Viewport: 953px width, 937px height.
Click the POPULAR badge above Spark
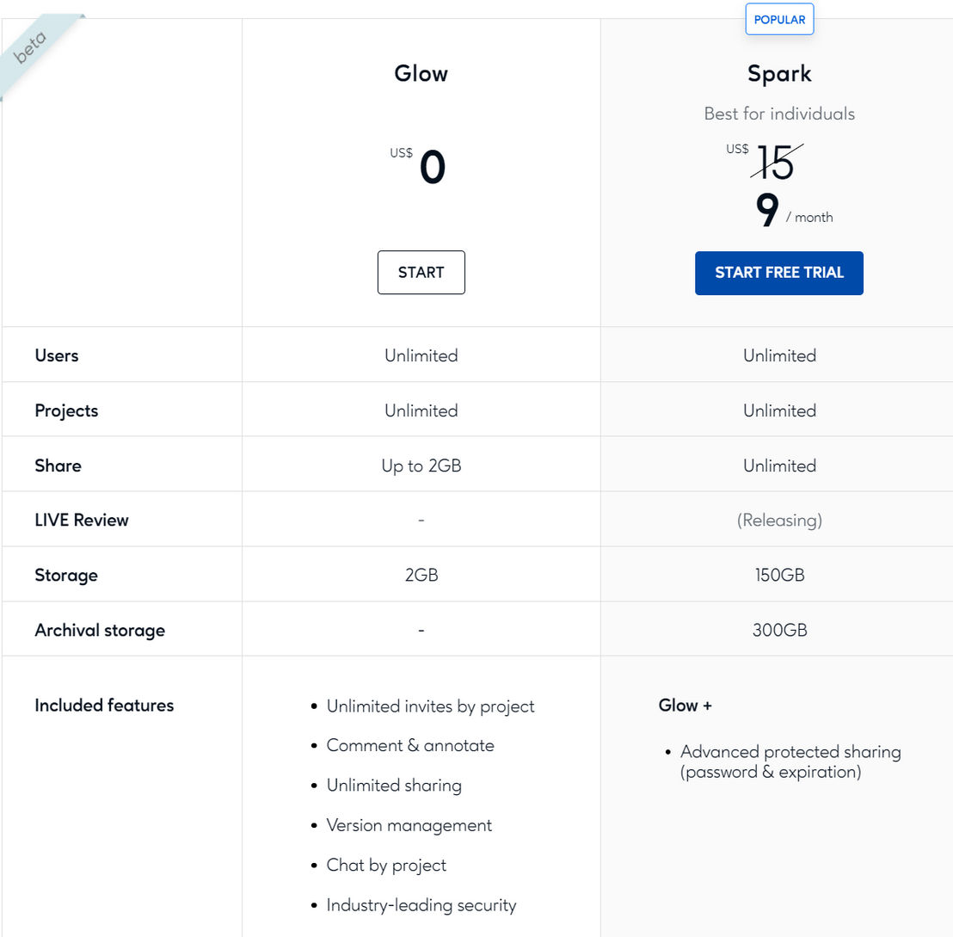(x=779, y=20)
